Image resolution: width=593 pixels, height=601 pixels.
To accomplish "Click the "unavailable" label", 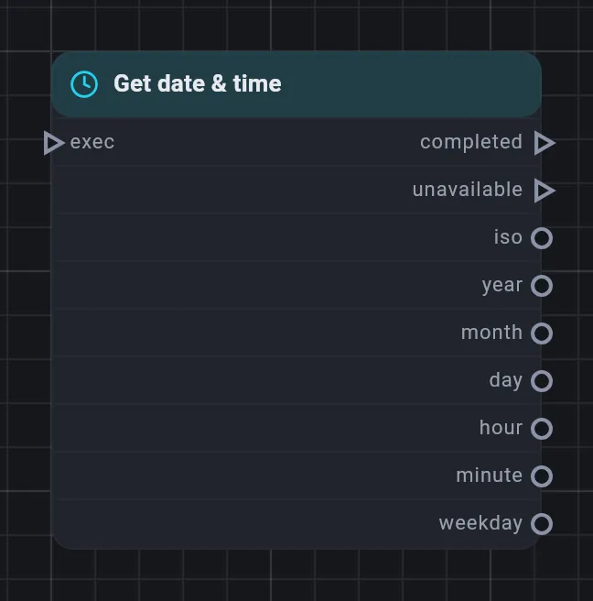I will tap(468, 190).
